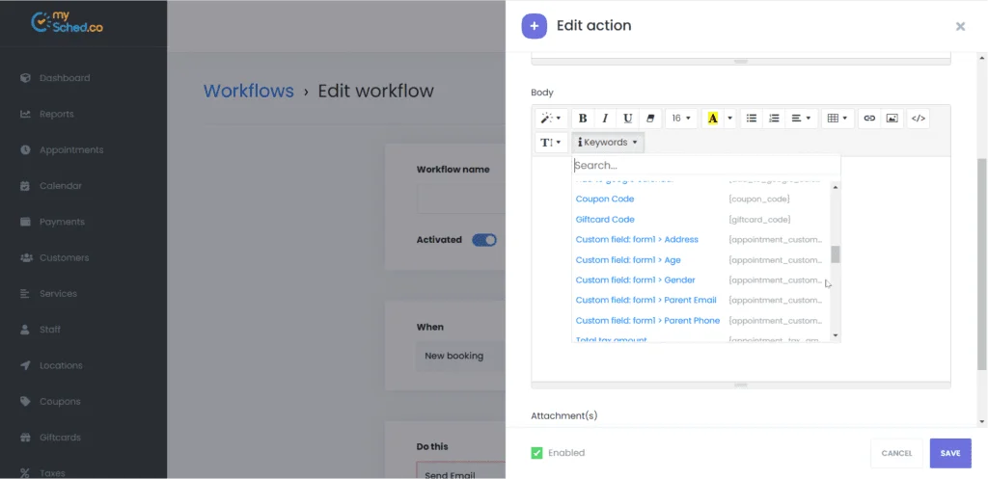Click the keyword list scroll-up arrow

pos(836,187)
